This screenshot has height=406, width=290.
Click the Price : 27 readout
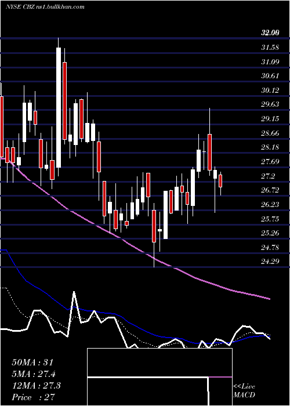pyautogui.click(x=33, y=397)
